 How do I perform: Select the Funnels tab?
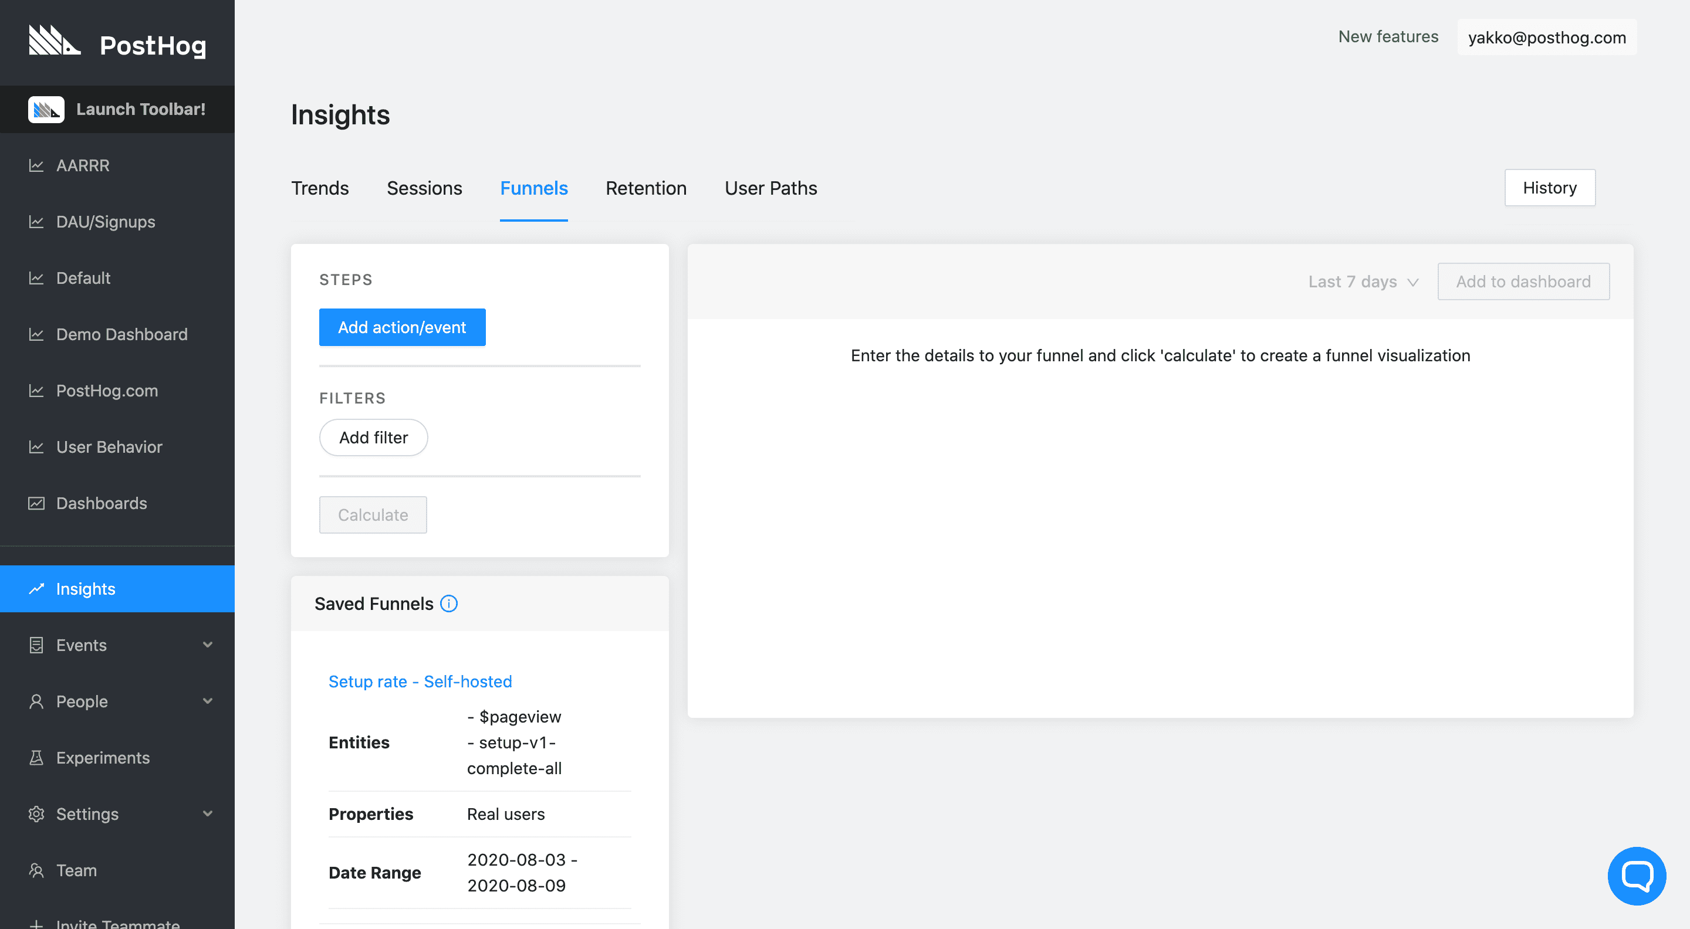[x=533, y=189]
